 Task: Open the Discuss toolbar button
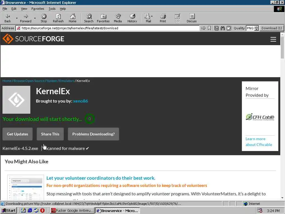192,18
